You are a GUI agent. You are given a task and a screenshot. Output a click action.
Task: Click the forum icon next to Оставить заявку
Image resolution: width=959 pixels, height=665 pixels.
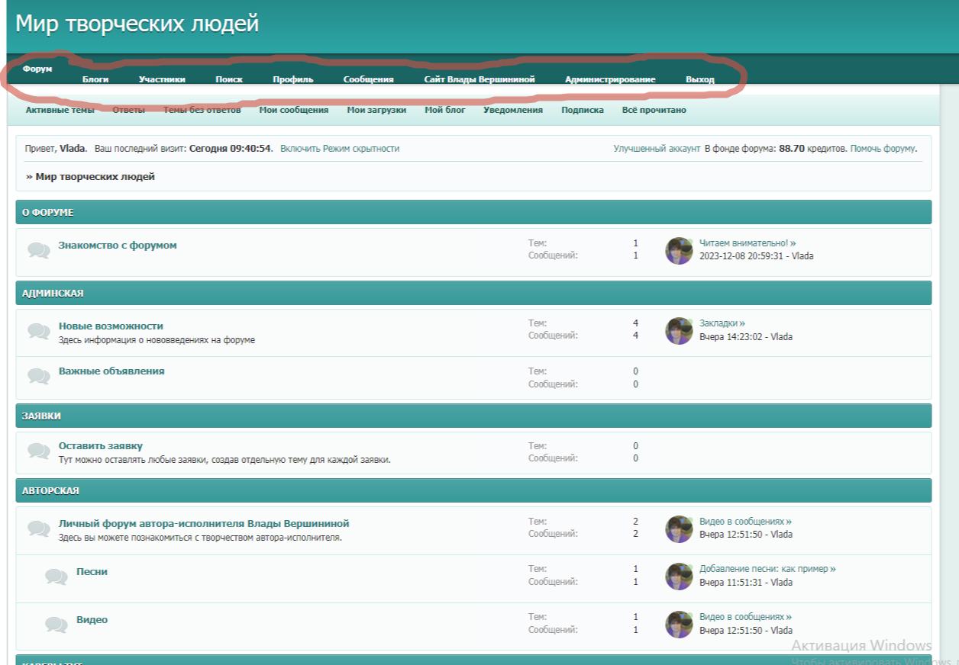[39, 451]
